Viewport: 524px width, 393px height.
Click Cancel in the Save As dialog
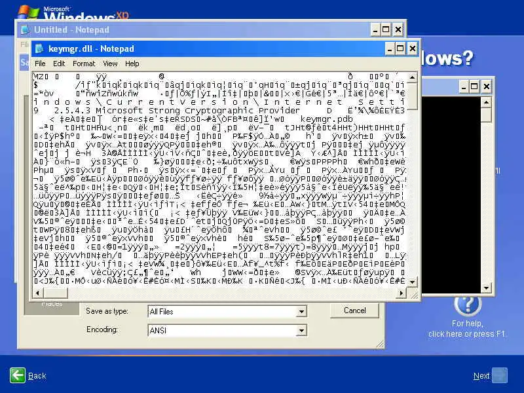tap(354, 310)
